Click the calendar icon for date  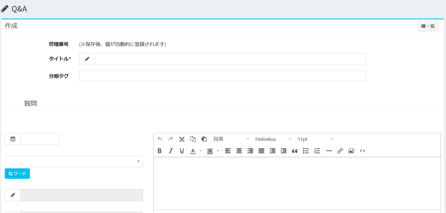point(13,139)
